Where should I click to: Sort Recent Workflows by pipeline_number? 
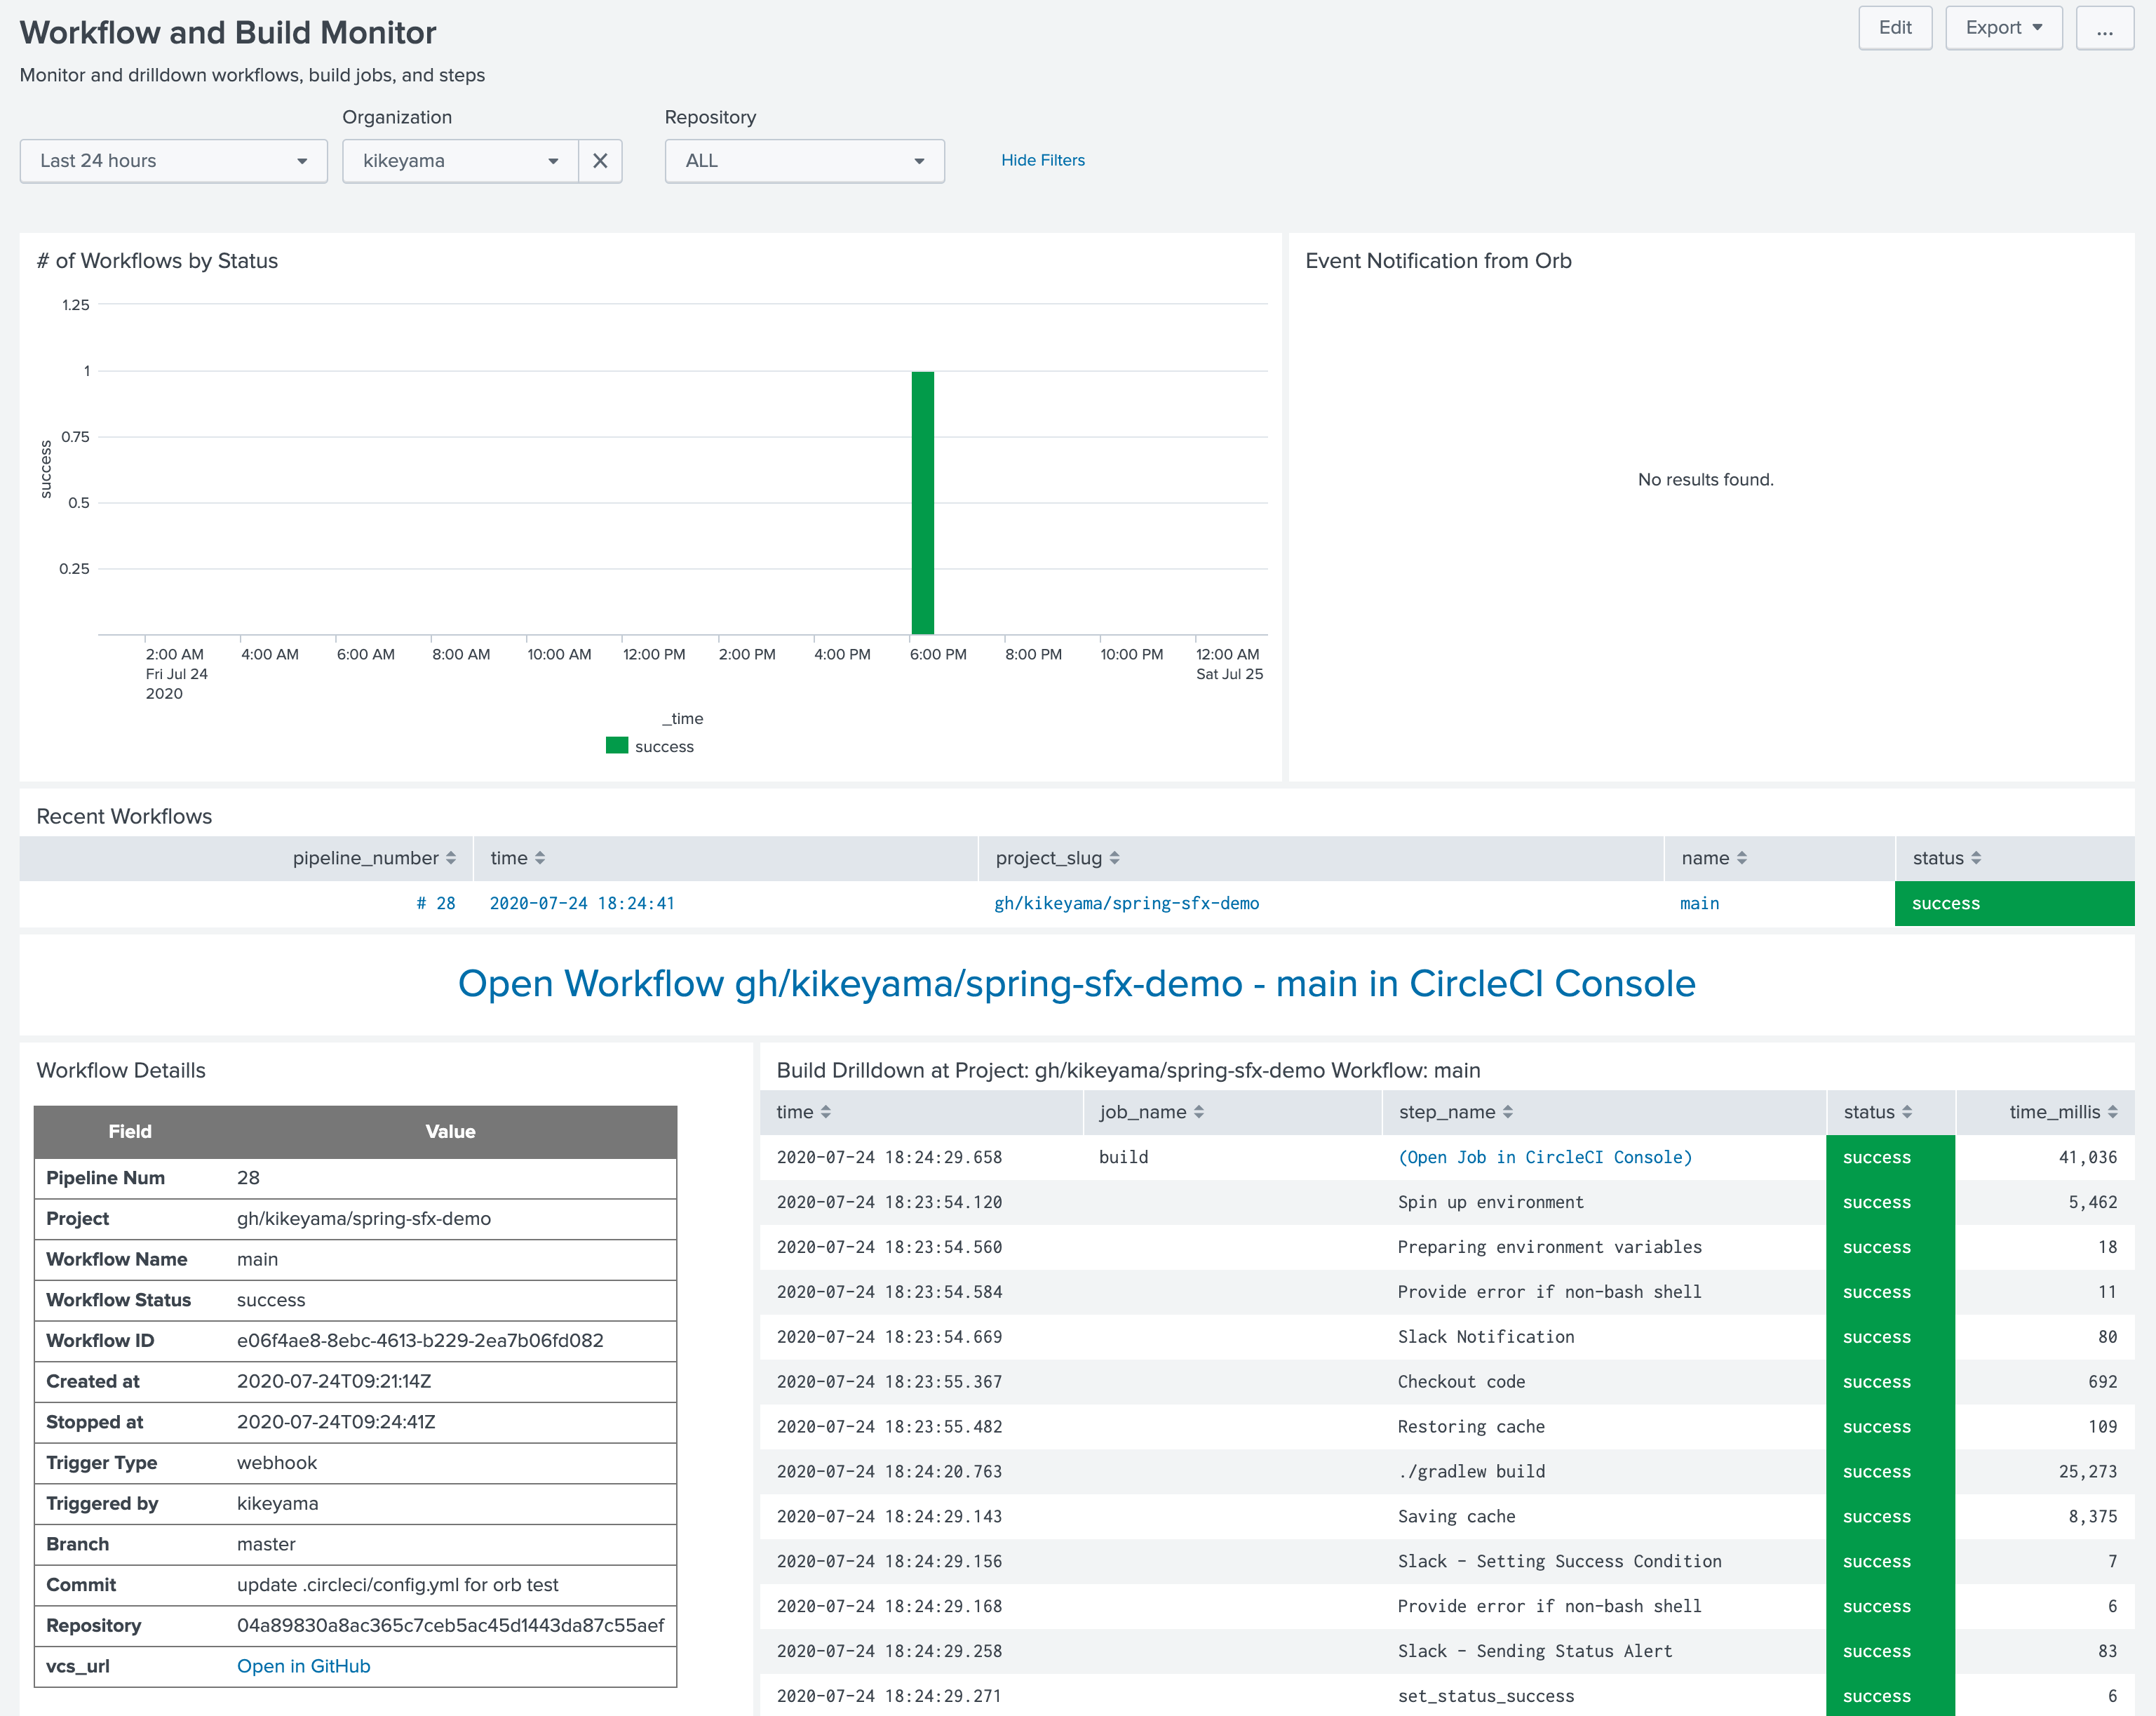pos(374,858)
